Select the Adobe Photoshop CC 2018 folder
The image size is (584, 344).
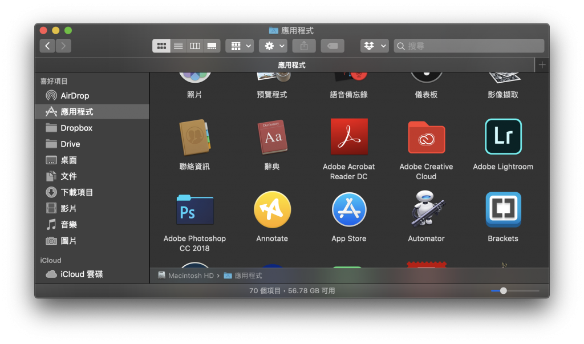coord(195,209)
